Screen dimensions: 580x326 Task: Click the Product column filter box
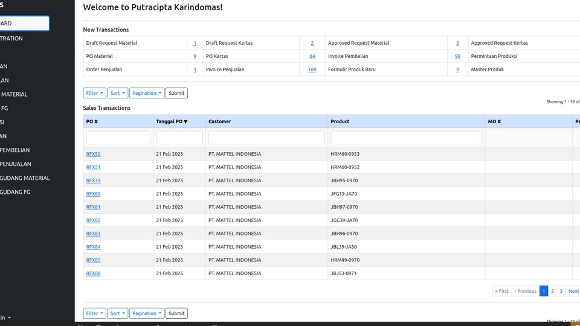(406, 138)
